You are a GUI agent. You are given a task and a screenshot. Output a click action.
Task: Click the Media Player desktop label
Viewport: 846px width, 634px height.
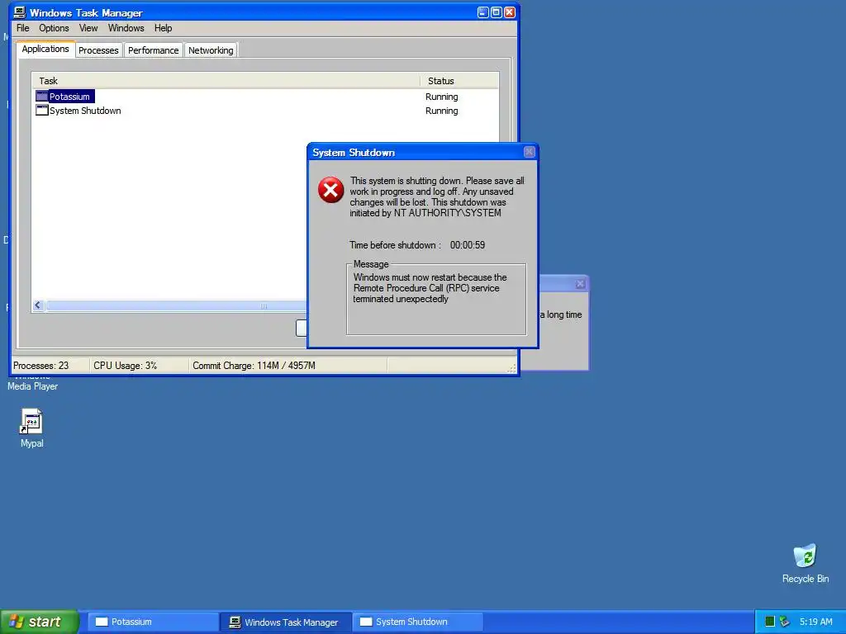[x=32, y=386]
